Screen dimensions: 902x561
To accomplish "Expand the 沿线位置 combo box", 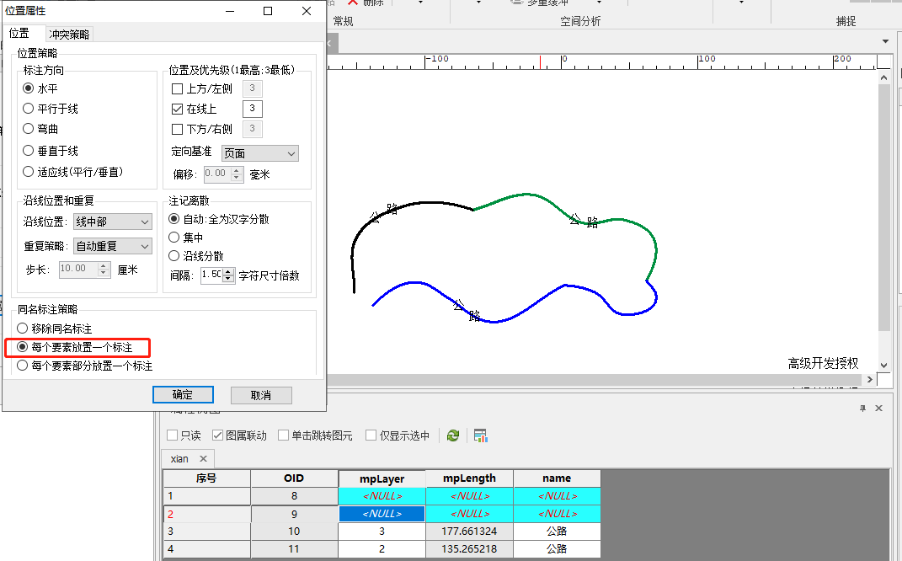I will tap(112, 222).
